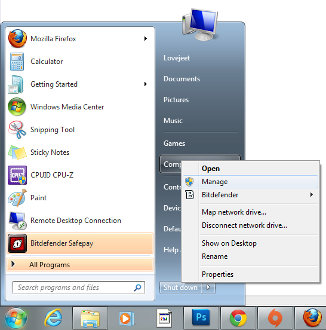Launch Internet Explorer from the taskbar
This screenshot has width=326, height=330.
tap(53, 318)
